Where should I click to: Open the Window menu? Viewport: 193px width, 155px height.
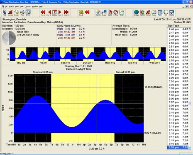[35, 7]
